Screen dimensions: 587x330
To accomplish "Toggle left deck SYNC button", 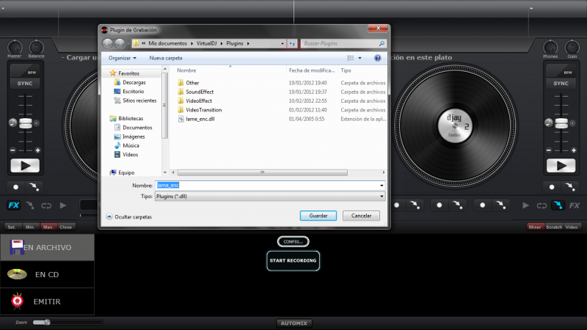I will click(25, 84).
